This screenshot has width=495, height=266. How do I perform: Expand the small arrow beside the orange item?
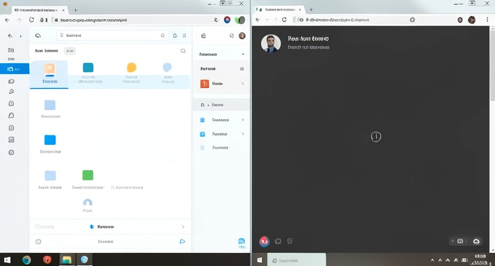243,84
